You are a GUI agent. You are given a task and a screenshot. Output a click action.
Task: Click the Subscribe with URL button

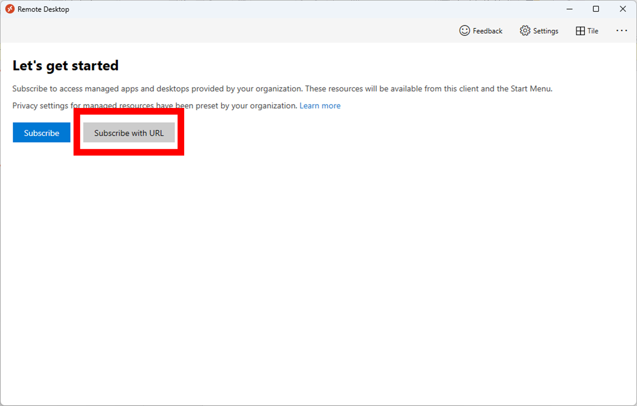click(x=129, y=133)
